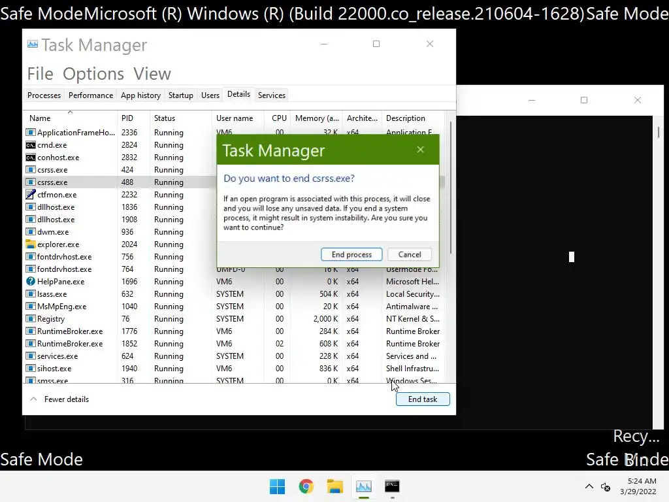Click the Registry process icon
669x502 pixels.
30,318
